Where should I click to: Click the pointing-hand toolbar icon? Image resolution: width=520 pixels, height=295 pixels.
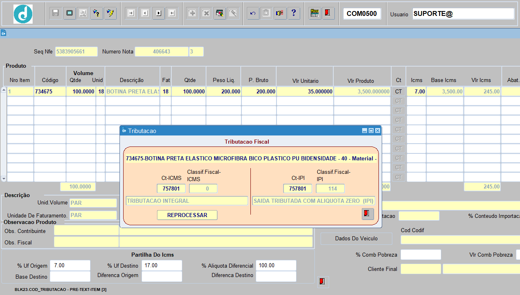tap(279, 13)
